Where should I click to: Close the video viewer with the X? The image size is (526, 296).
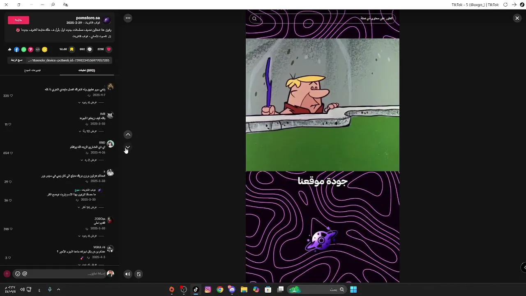[517, 18]
